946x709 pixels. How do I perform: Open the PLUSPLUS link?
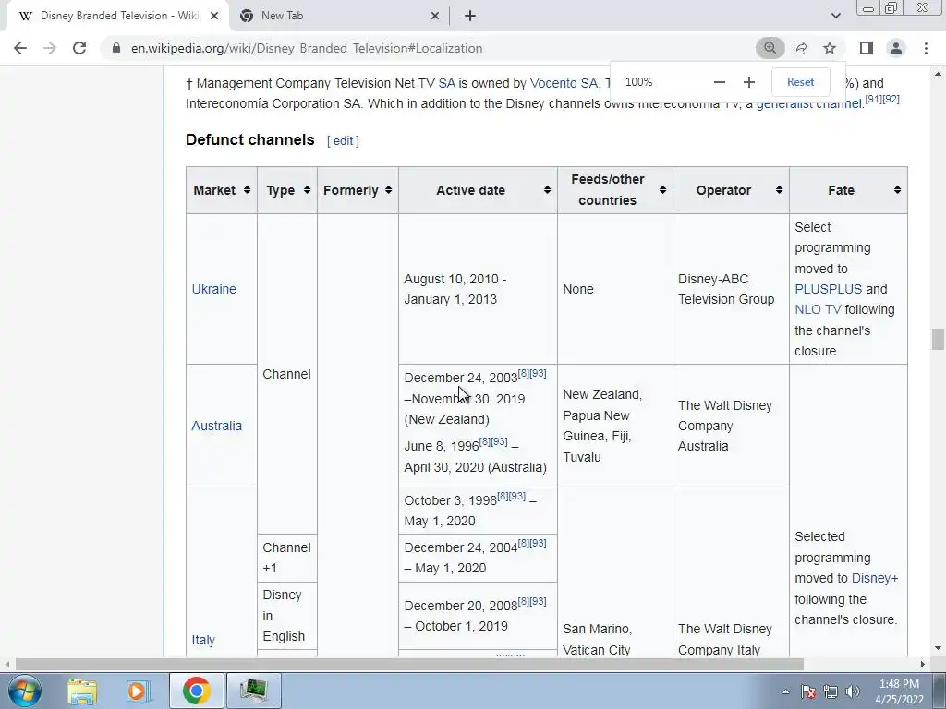(x=828, y=289)
